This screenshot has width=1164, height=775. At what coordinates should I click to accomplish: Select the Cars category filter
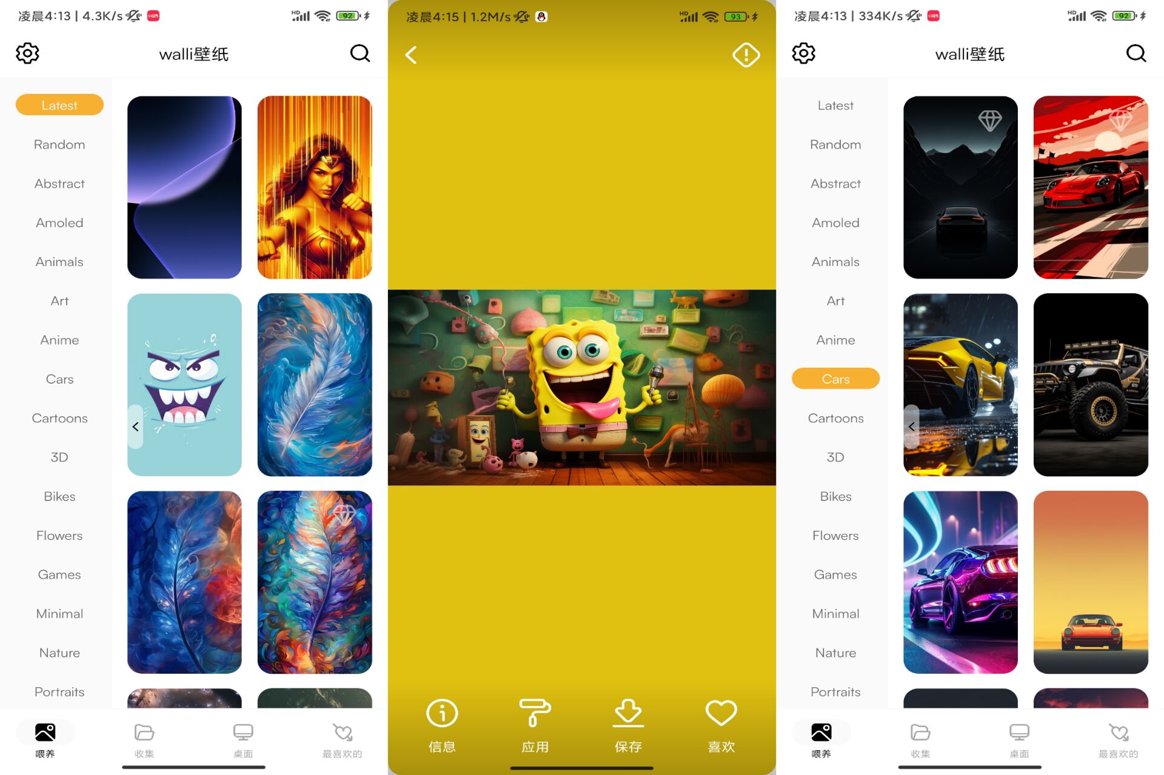[x=834, y=378]
